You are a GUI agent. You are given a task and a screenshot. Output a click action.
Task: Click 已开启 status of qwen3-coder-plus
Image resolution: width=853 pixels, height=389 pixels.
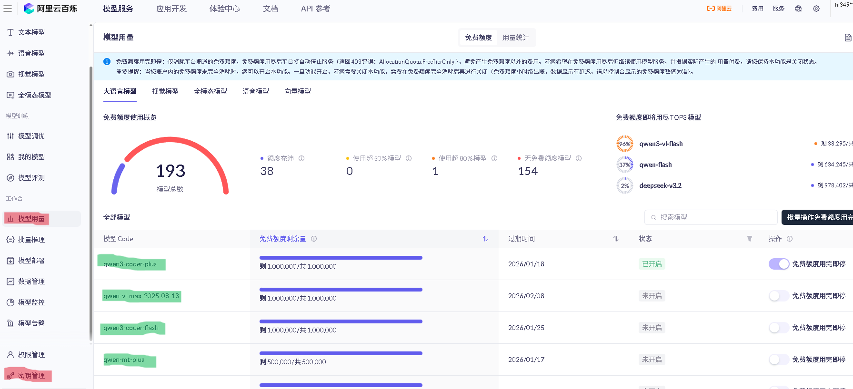[x=652, y=264]
